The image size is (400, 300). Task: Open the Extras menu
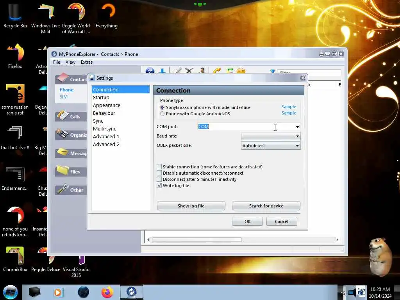87,62
